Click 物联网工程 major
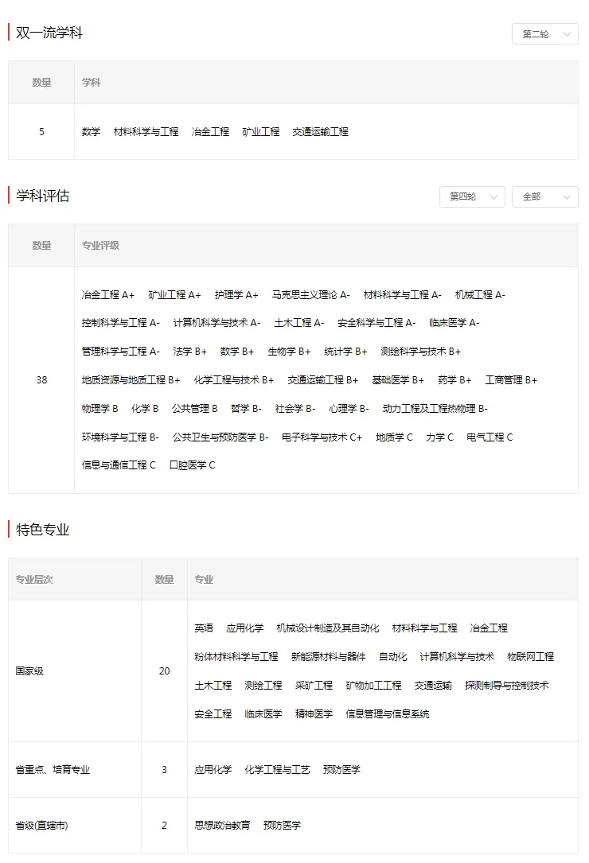Image resolution: width=589 pixels, height=863 pixels. (x=531, y=657)
